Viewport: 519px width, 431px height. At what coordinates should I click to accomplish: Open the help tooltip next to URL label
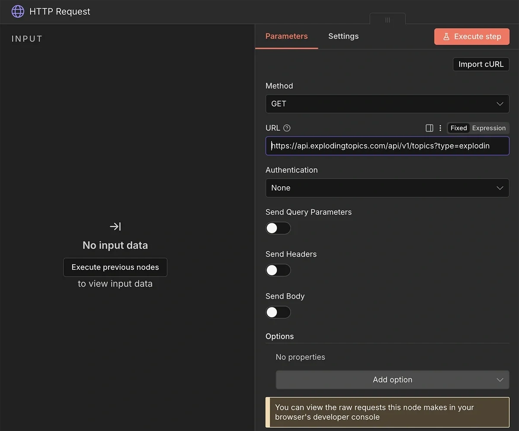pos(286,128)
